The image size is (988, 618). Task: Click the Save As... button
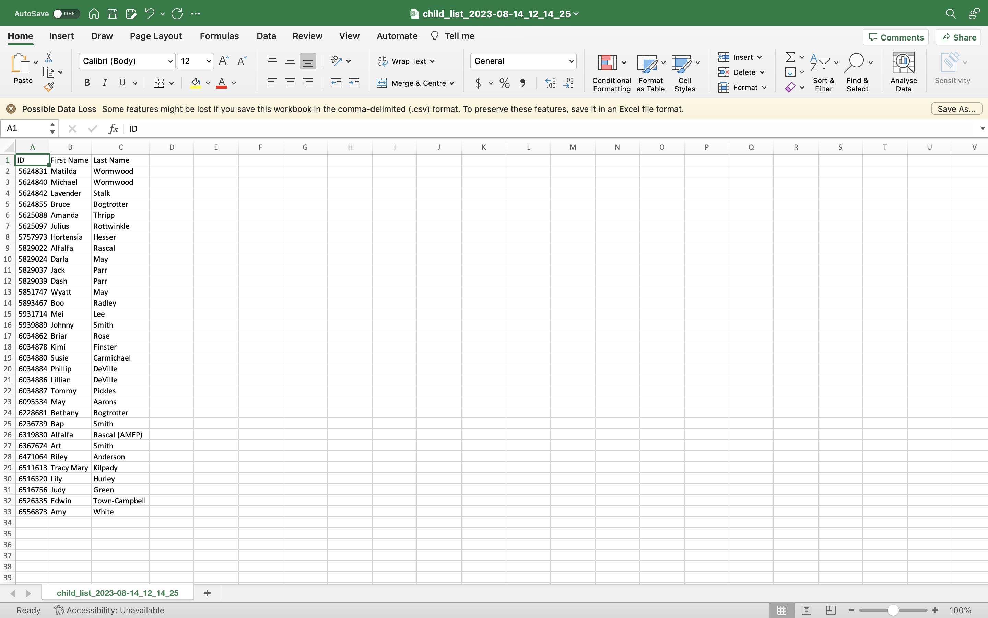[956, 109]
